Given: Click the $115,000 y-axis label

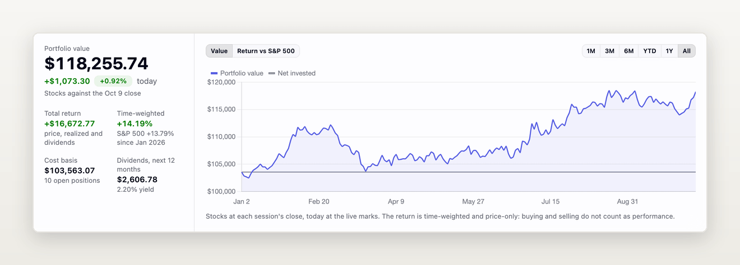Looking at the screenshot, I should [223, 110].
